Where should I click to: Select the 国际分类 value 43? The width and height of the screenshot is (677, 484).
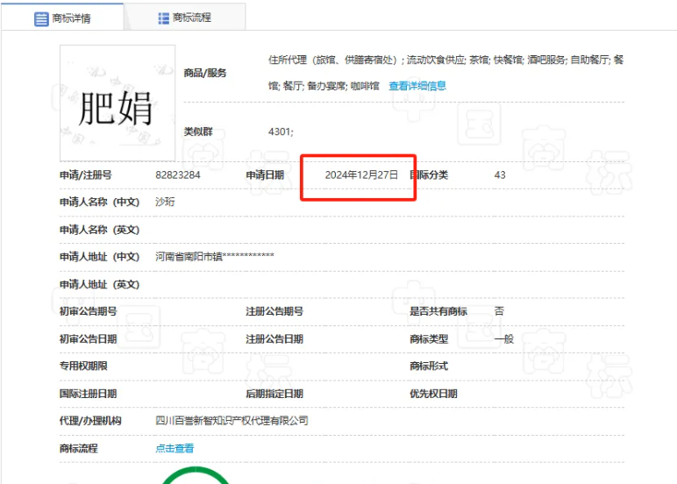pos(500,175)
